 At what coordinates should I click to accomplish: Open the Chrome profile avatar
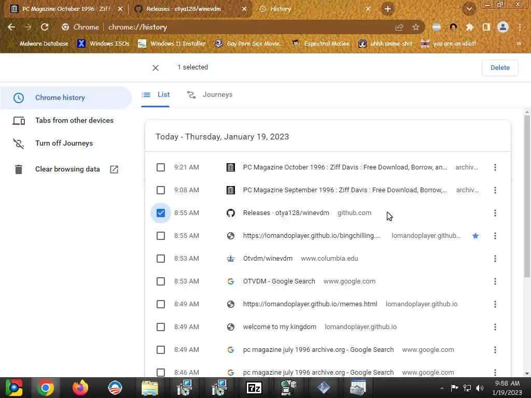pos(503,27)
